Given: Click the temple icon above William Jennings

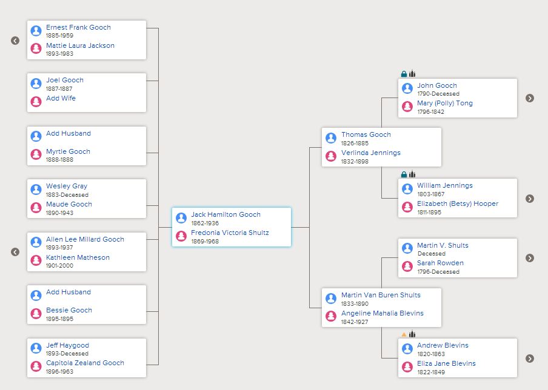Looking at the screenshot, I should click(412, 174).
